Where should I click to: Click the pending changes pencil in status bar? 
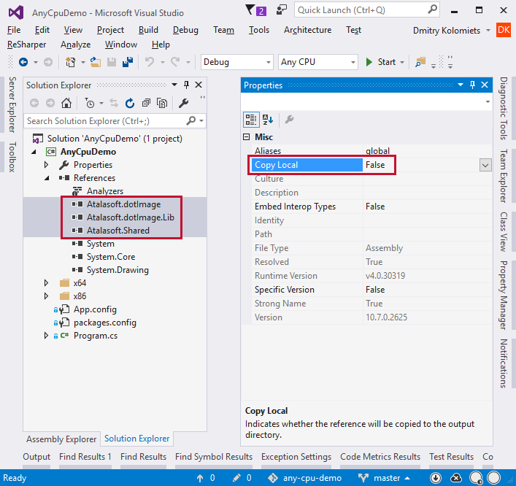click(236, 478)
